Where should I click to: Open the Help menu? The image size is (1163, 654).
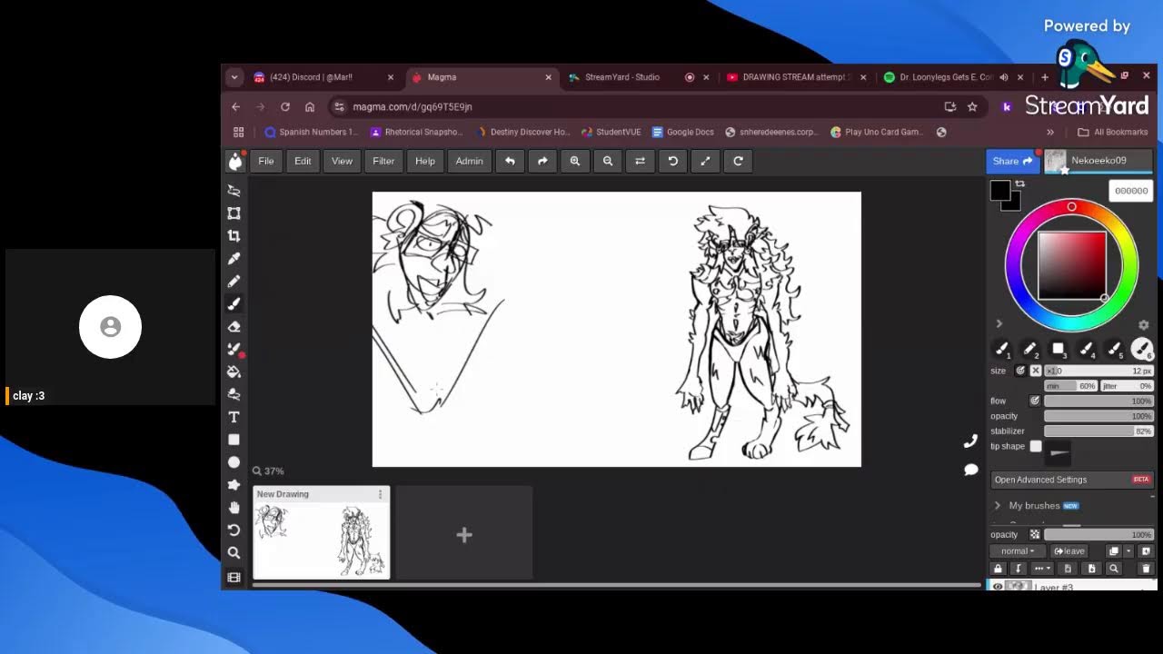coord(425,161)
